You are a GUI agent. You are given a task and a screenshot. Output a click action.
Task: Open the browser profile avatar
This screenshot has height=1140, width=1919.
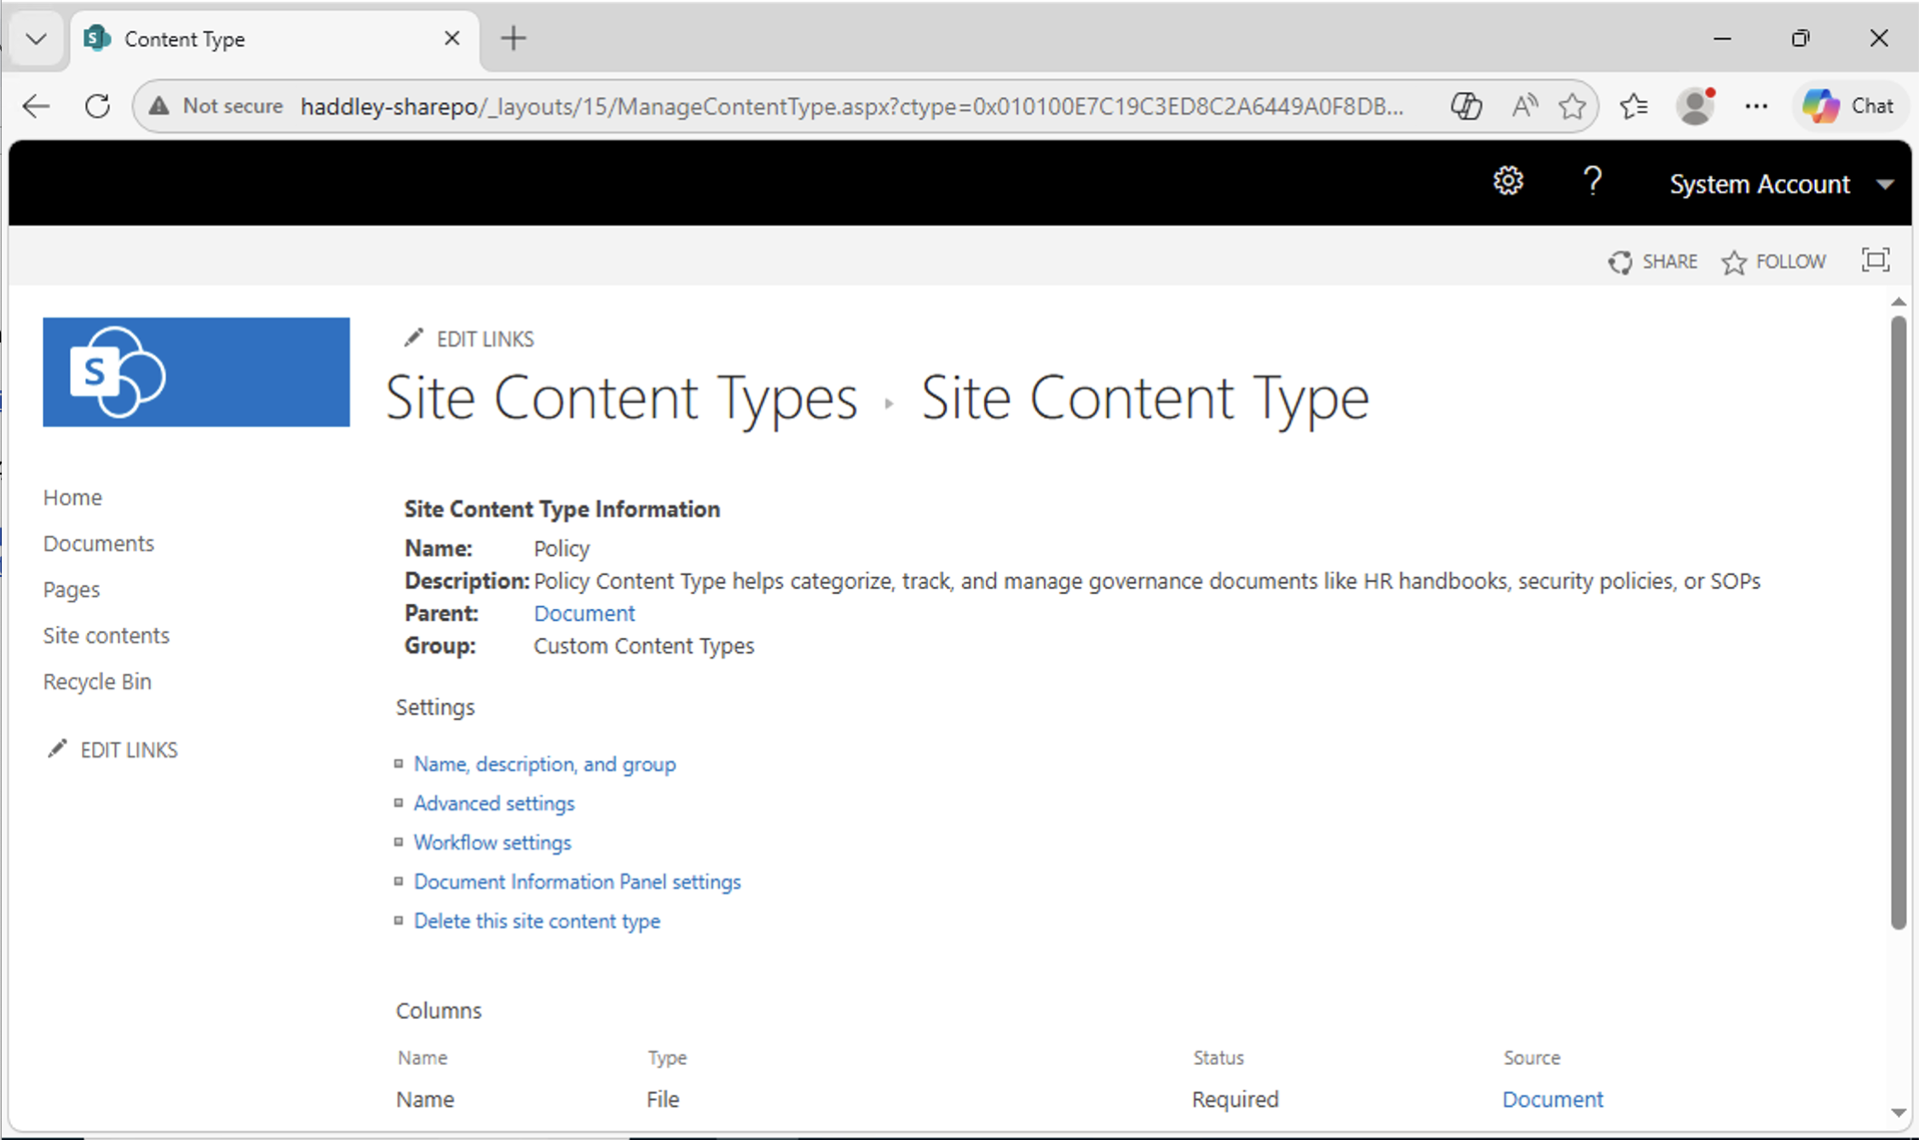(x=1695, y=107)
